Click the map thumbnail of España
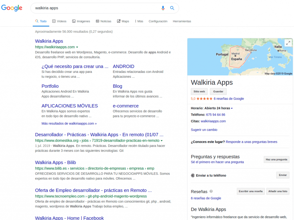Viewport: 294px width, 220px height. [240, 57]
